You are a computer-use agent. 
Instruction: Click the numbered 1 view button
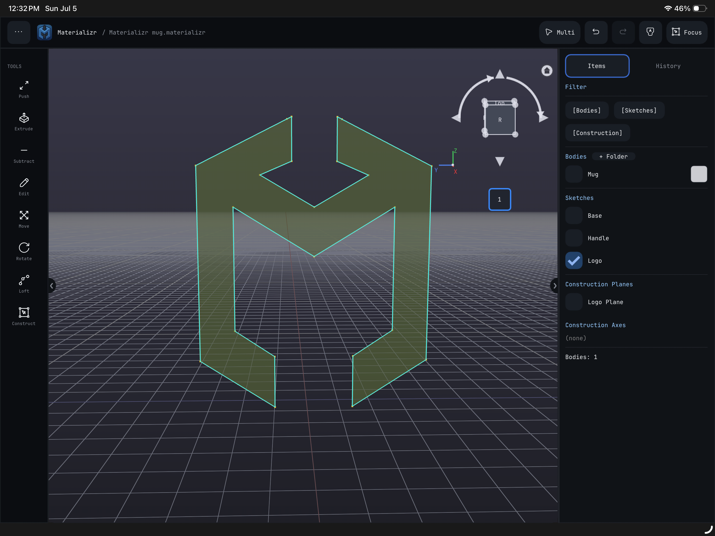499,199
